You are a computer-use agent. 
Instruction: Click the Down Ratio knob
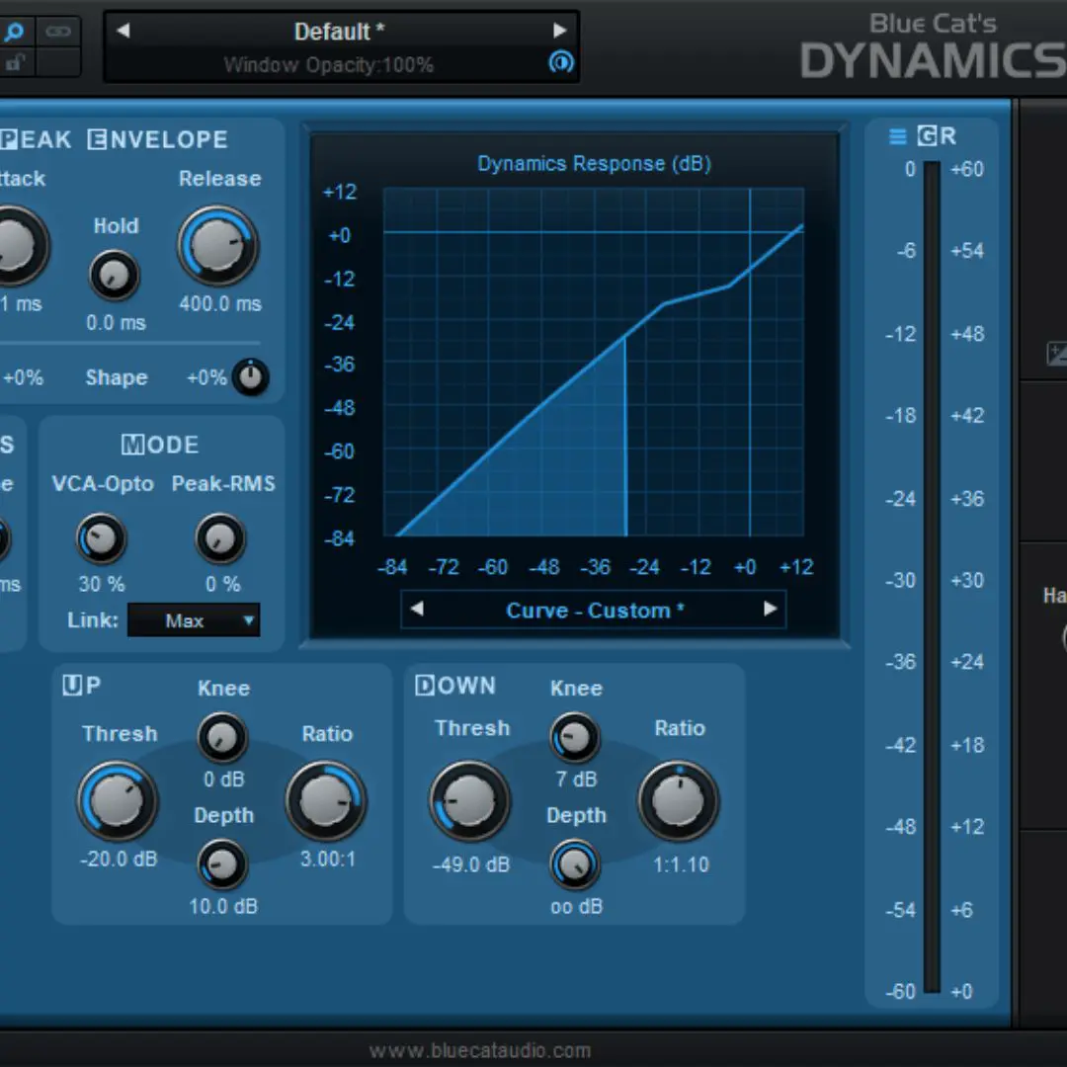tap(679, 801)
